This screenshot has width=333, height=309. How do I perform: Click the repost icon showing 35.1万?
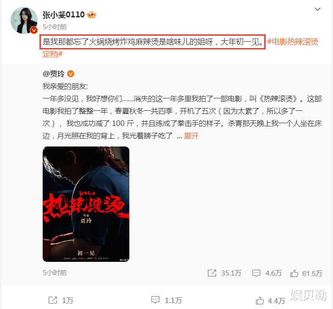pos(212,273)
